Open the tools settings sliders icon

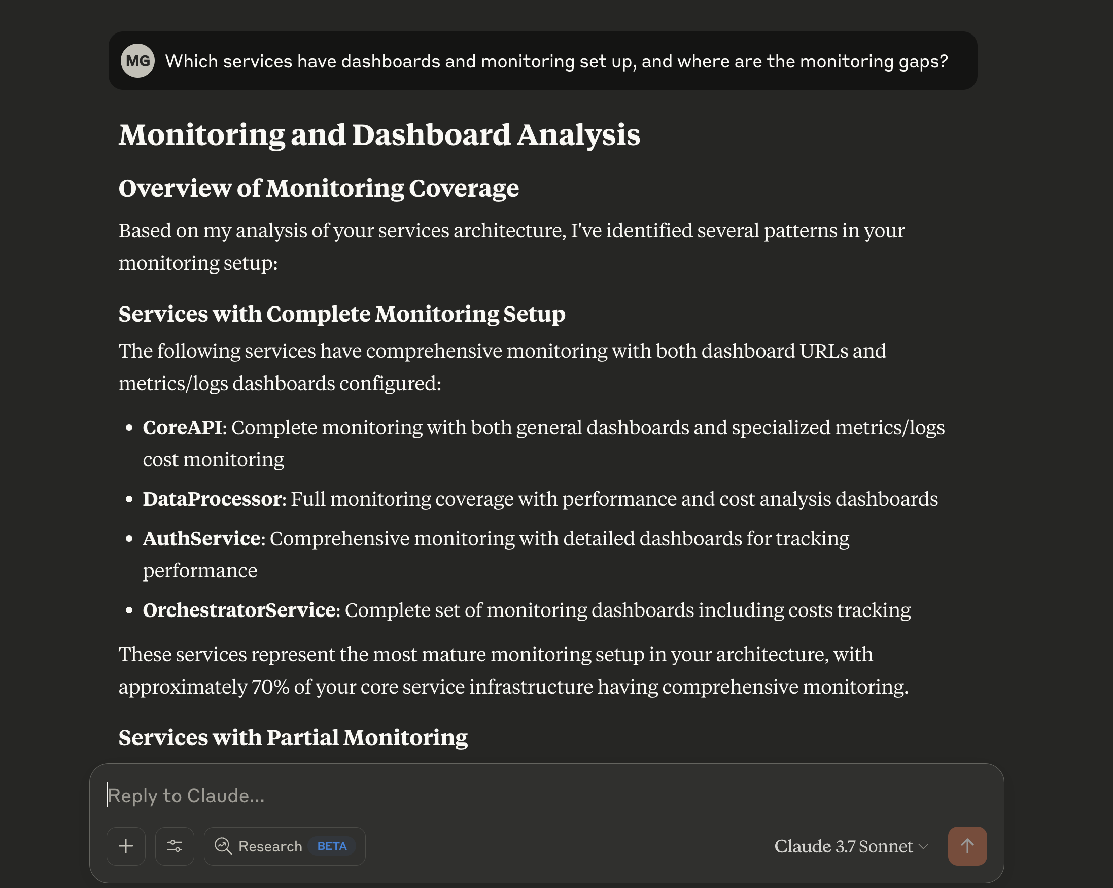(175, 846)
